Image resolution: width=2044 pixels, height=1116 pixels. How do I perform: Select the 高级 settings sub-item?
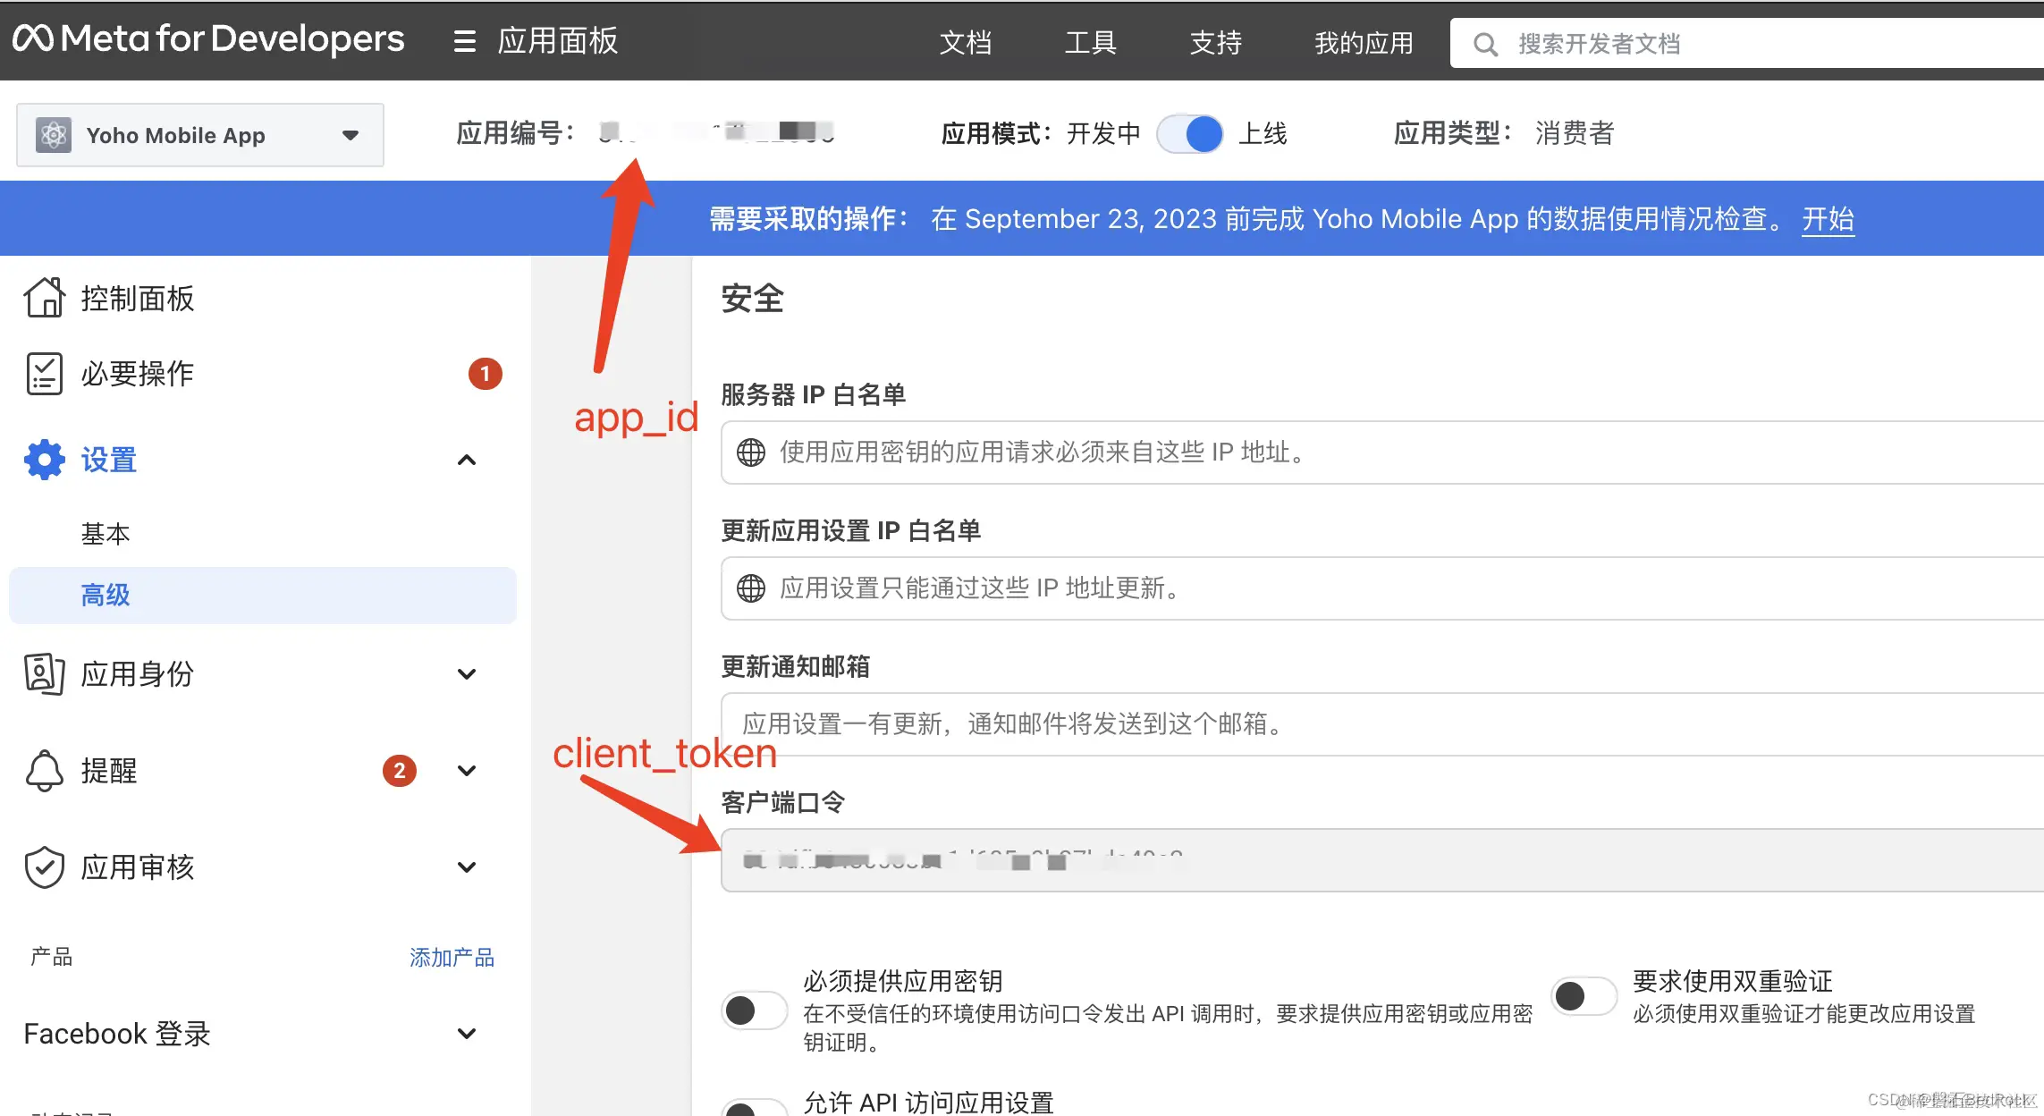tap(106, 595)
